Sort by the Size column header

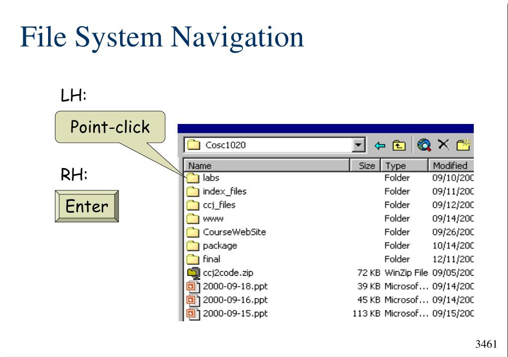point(365,166)
